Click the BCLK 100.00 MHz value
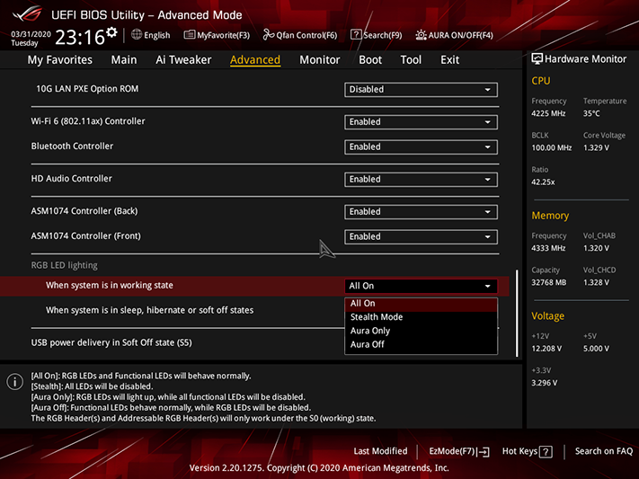Viewport: 639px width, 479px height. coord(552,148)
